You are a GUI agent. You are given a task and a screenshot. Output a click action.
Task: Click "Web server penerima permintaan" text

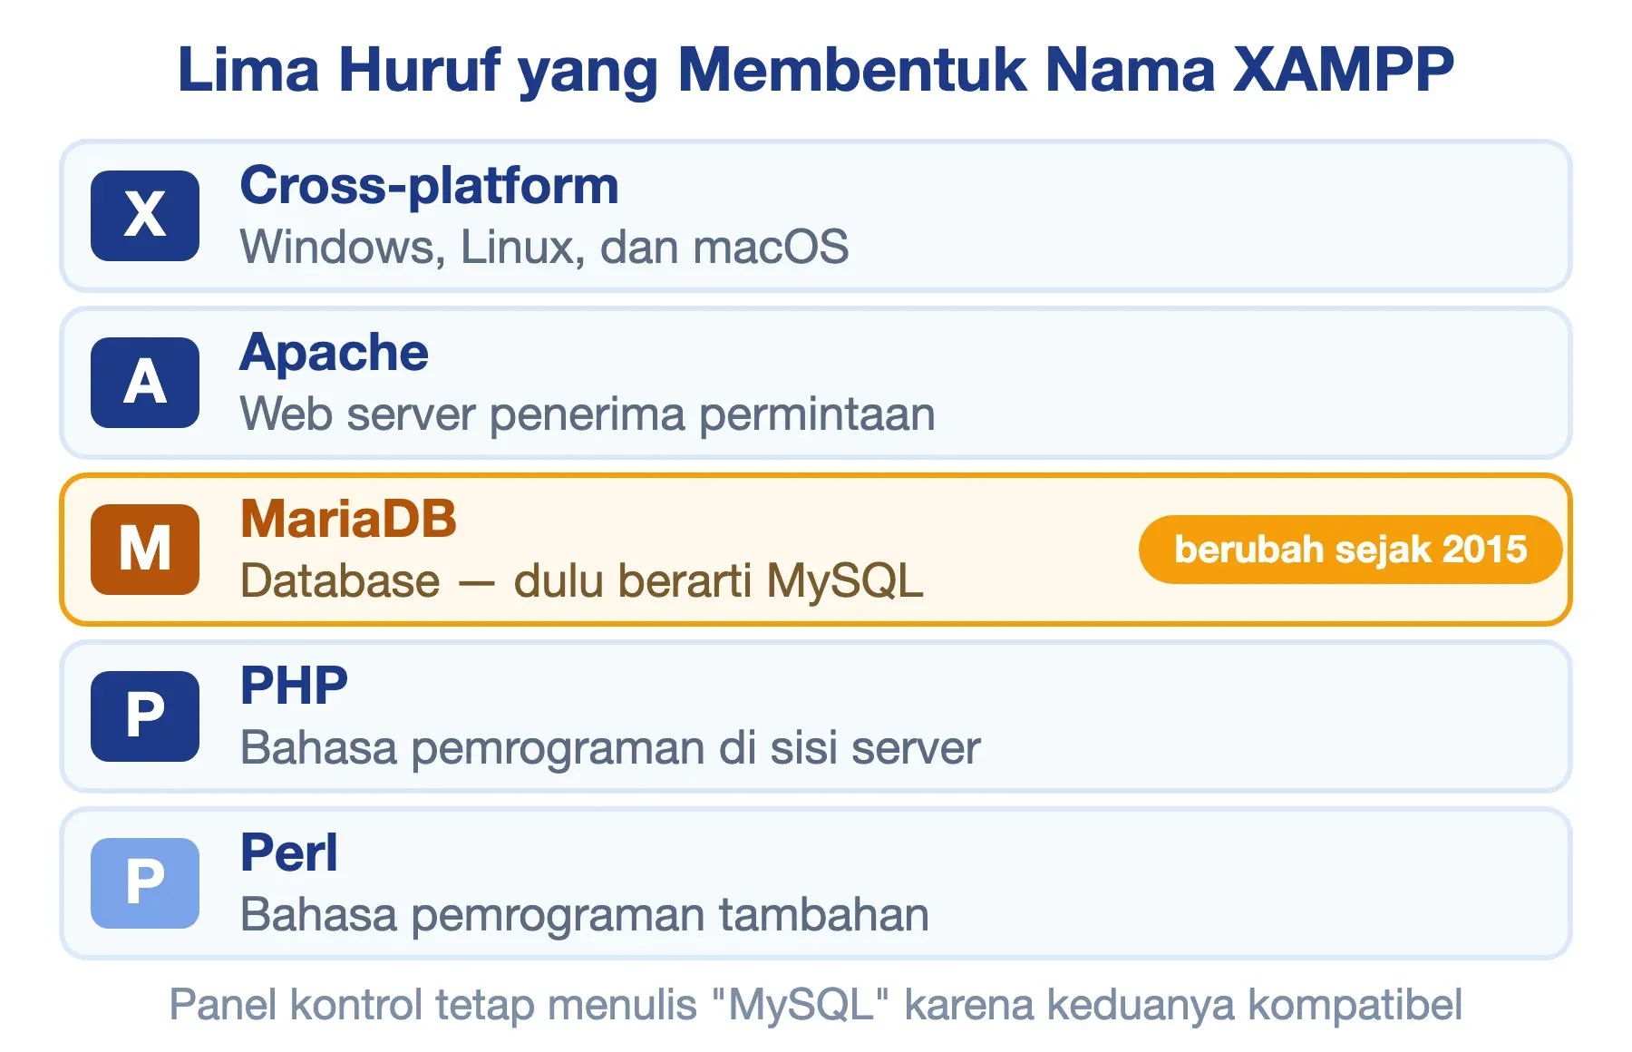pos(588,415)
